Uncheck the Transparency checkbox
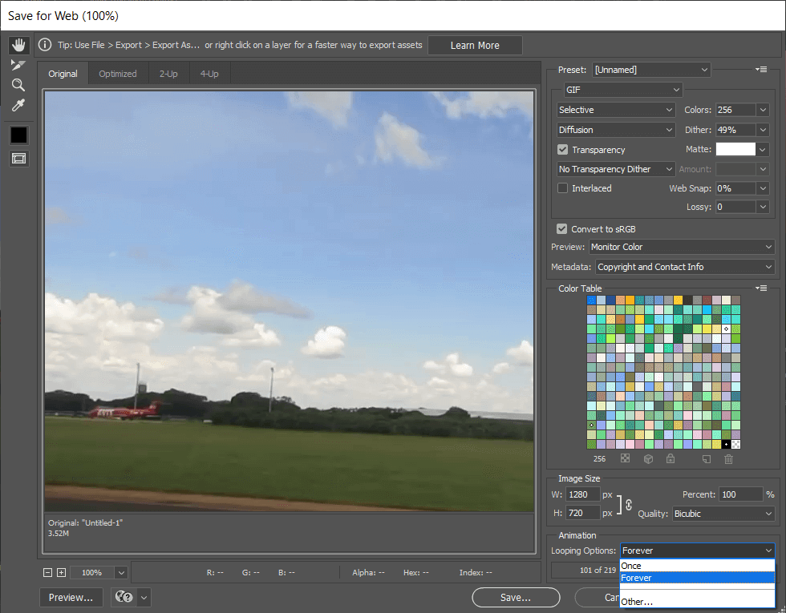 click(563, 150)
